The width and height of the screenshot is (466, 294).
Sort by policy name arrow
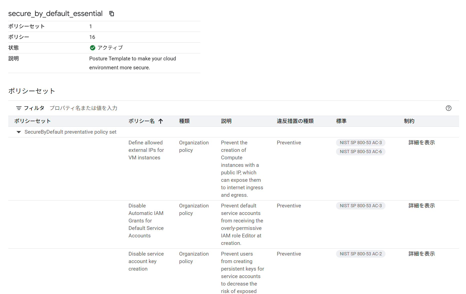[x=161, y=121]
